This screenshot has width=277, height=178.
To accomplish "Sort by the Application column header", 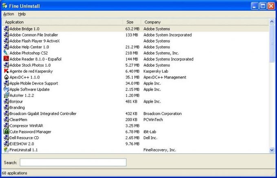I will (62, 22).
